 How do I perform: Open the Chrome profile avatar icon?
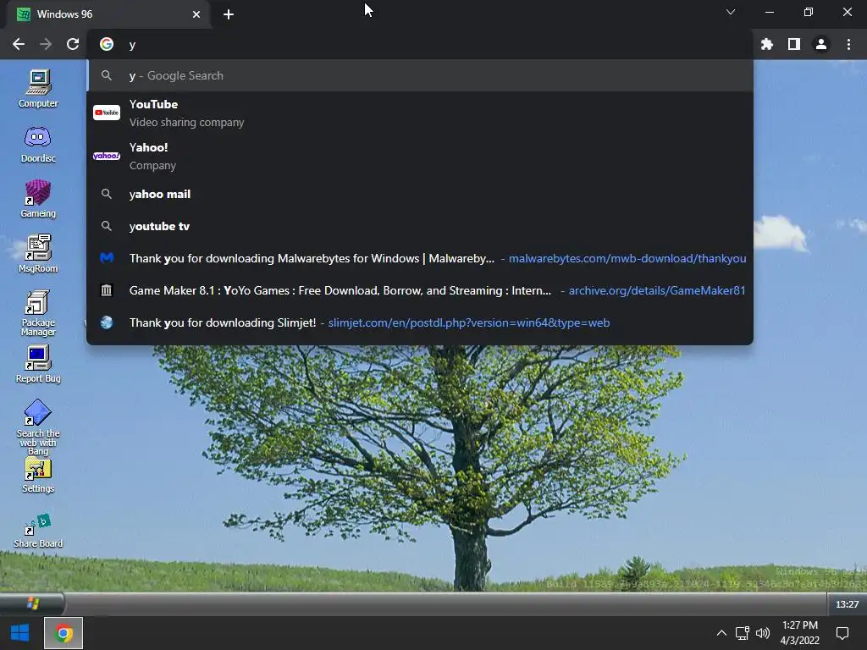click(x=821, y=44)
